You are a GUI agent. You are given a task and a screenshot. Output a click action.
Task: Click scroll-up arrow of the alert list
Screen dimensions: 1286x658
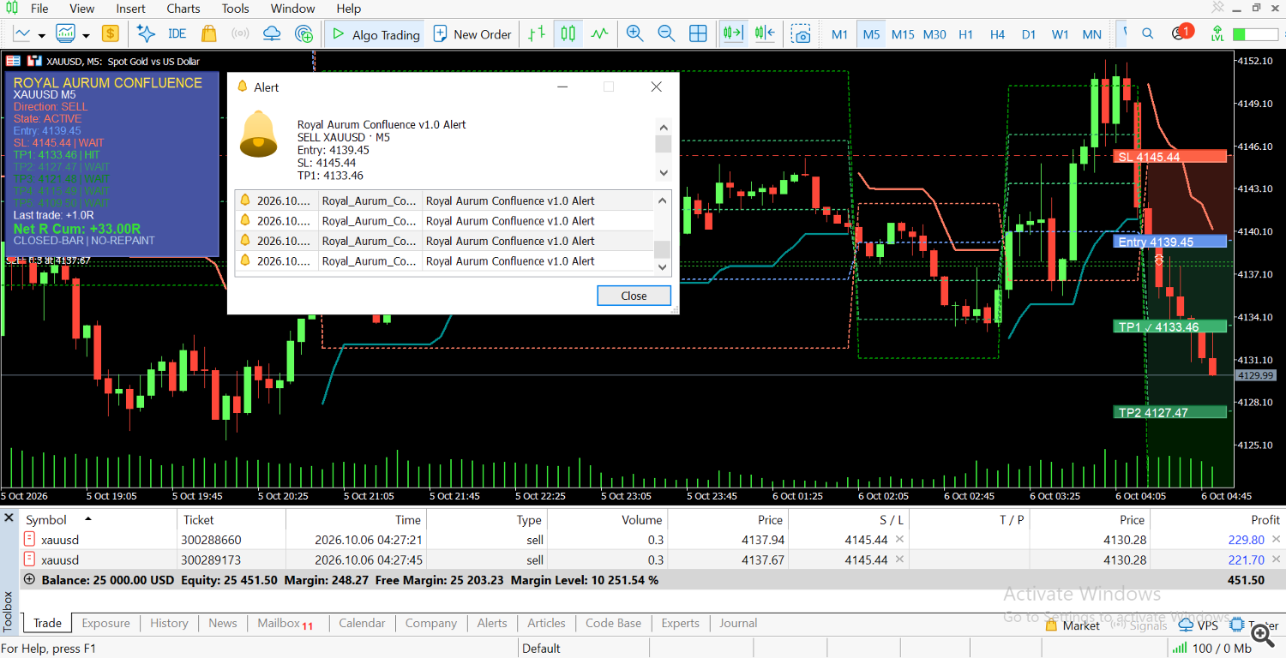click(663, 200)
